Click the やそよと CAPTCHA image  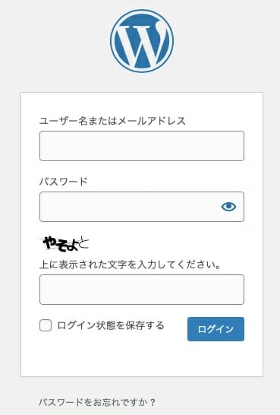coord(64,244)
